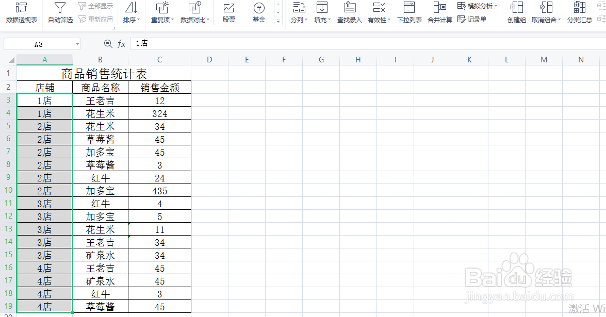The height and width of the screenshot is (317, 606).
Task: Expand the 模拟分析 dropdown arrow
Action: 496,6
